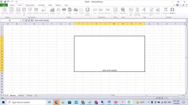Switch to the View tab
Viewport: 188px width, 105px height.
tap(66, 5)
